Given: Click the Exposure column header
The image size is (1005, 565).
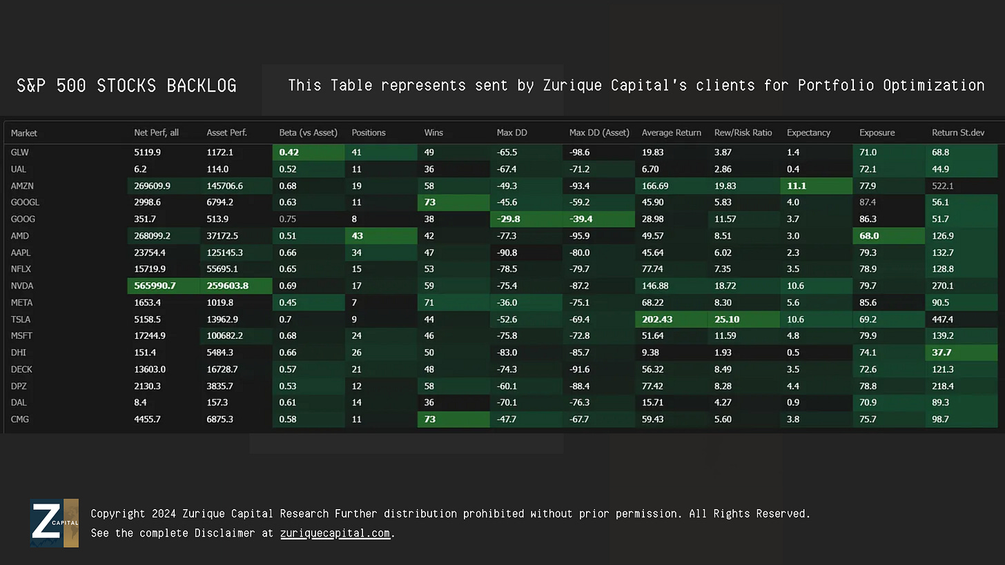Looking at the screenshot, I should (877, 132).
